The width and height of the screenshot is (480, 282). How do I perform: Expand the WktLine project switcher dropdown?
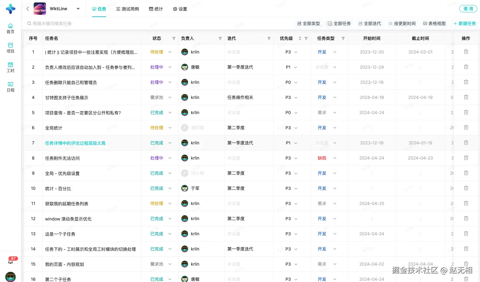pos(78,9)
